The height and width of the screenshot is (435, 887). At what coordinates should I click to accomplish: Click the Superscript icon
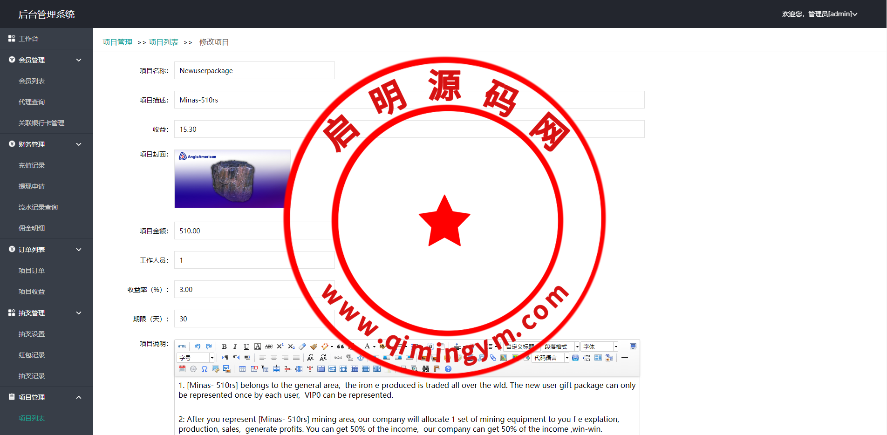coord(280,347)
